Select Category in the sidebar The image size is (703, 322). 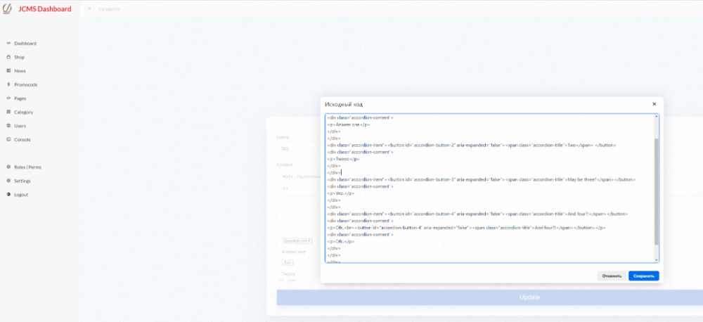point(23,112)
